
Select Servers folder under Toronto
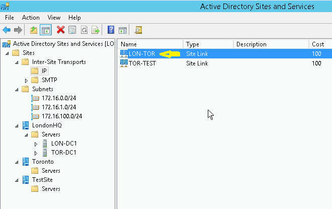tap(51, 171)
